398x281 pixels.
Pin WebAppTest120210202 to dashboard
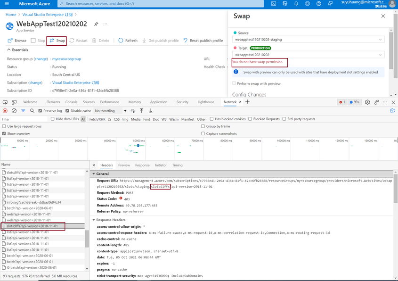point(96,24)
